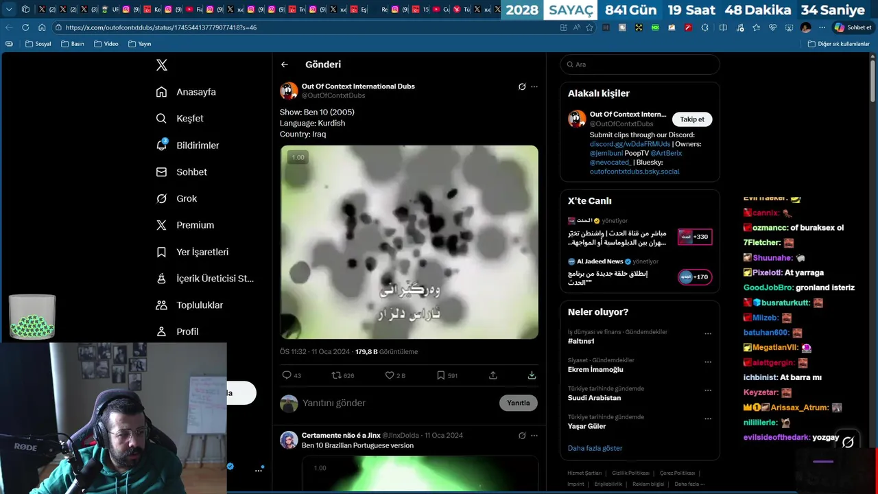Join Al Jadeed News live +170
This screenshot has height=494, width=878.
695,277
